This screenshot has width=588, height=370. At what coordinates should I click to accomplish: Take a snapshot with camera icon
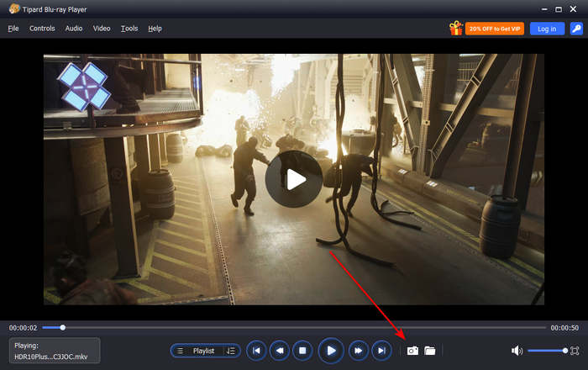click(412, 351)
